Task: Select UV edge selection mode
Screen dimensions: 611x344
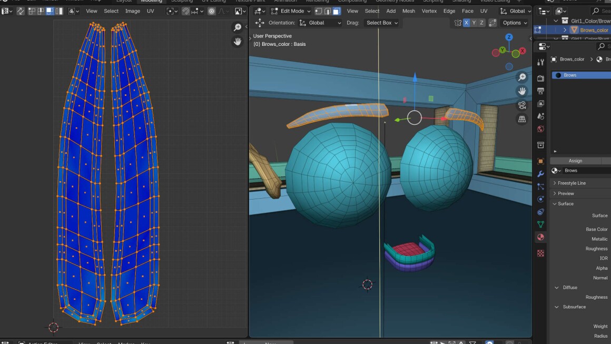Action: (41, 11)
